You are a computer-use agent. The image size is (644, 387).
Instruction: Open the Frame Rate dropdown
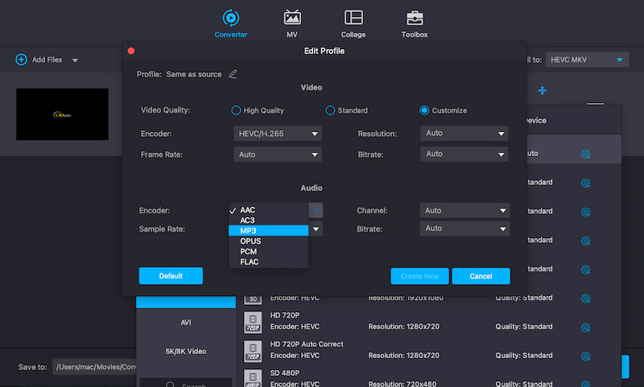(278, 154)
